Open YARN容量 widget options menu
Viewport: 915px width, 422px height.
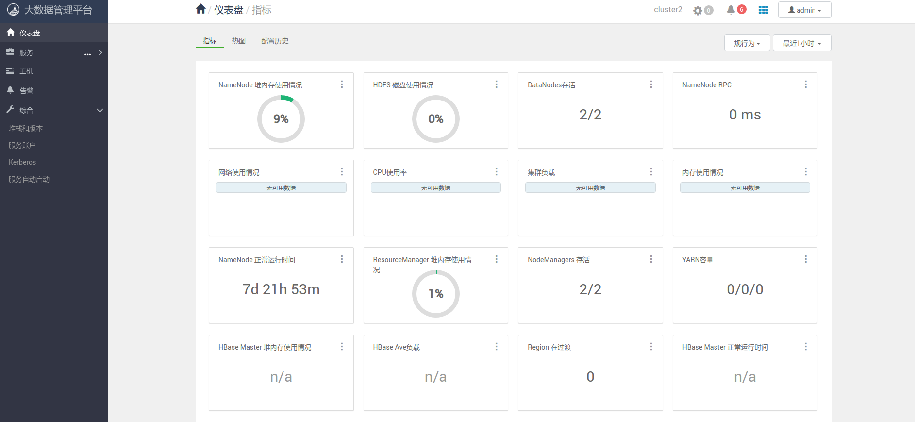(x=805, y=259)
